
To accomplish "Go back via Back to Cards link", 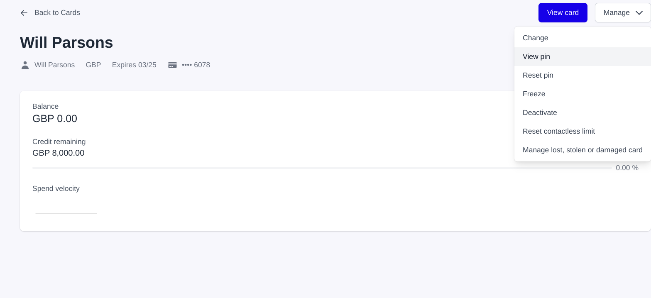I will pos(57,13).
